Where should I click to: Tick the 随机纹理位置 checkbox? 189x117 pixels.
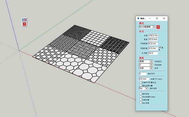click(140, 85)
